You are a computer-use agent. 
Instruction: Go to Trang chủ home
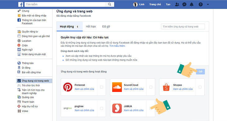click(x=155, y=4)
